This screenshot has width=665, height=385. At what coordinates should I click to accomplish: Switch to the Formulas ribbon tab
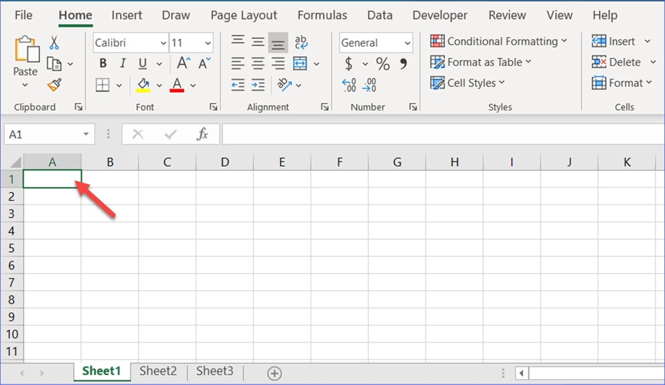pyautogui.click(x=322, y=15)
